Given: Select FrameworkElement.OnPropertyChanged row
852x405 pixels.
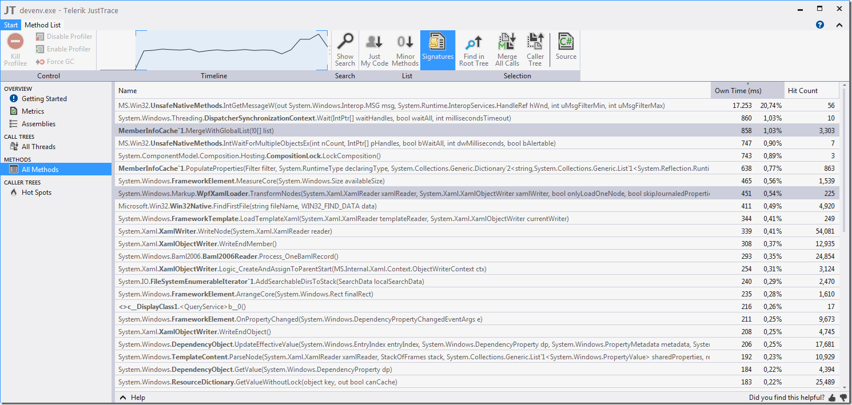Looking at the screenshot, I should point(477,319).
